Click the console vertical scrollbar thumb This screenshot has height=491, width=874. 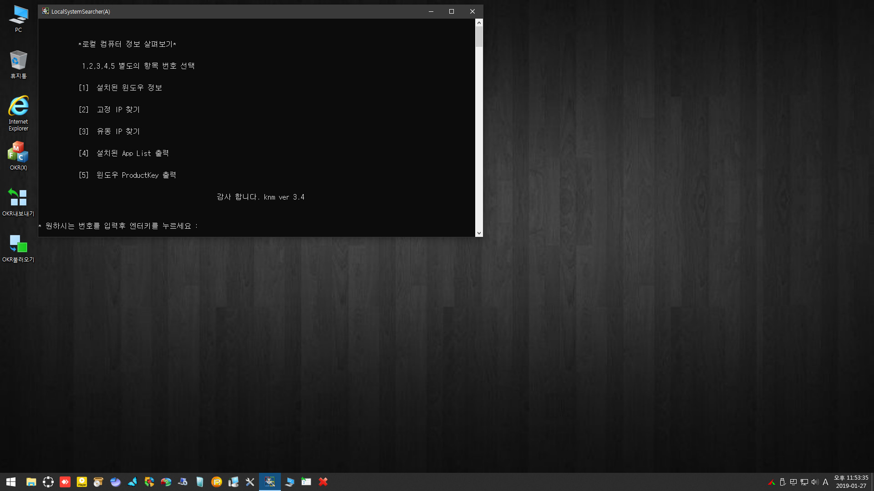click(x=479, y=36)
